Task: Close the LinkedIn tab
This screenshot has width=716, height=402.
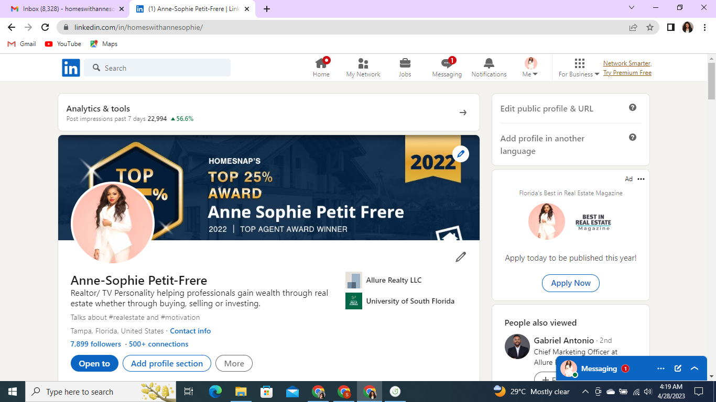Action: point(248,9)
